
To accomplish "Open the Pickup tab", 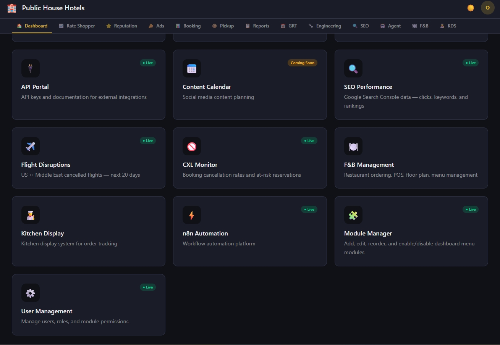I will (223, 26).
